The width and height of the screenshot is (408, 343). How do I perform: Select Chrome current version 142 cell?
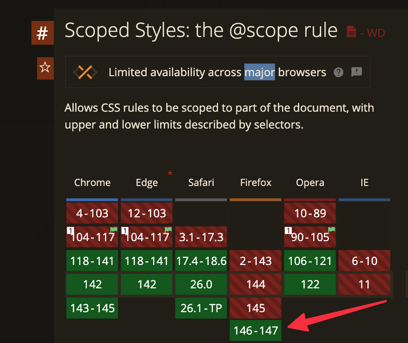pyautogui.click(x=92, y=284)
